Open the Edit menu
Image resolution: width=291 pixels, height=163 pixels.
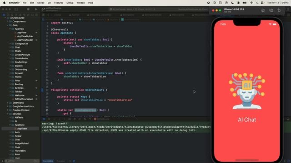pyautogui.click(x=32, y=3)
